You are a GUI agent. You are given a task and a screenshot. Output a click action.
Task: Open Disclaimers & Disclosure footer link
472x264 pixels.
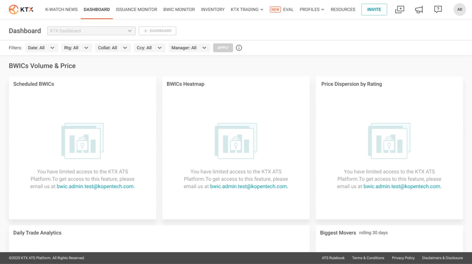pyautogui.click(x=442, y=258)
